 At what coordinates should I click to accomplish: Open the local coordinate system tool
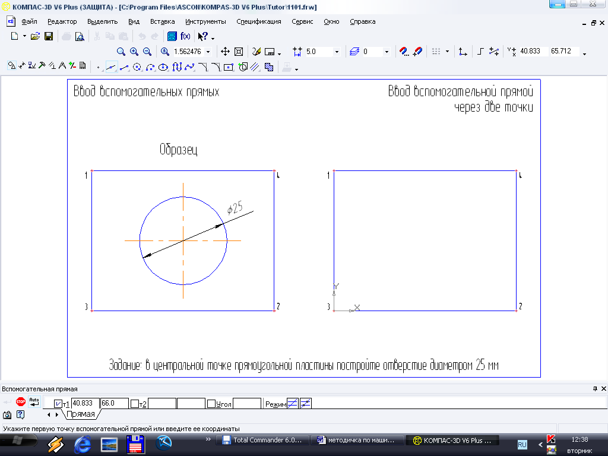coord(463,52)
